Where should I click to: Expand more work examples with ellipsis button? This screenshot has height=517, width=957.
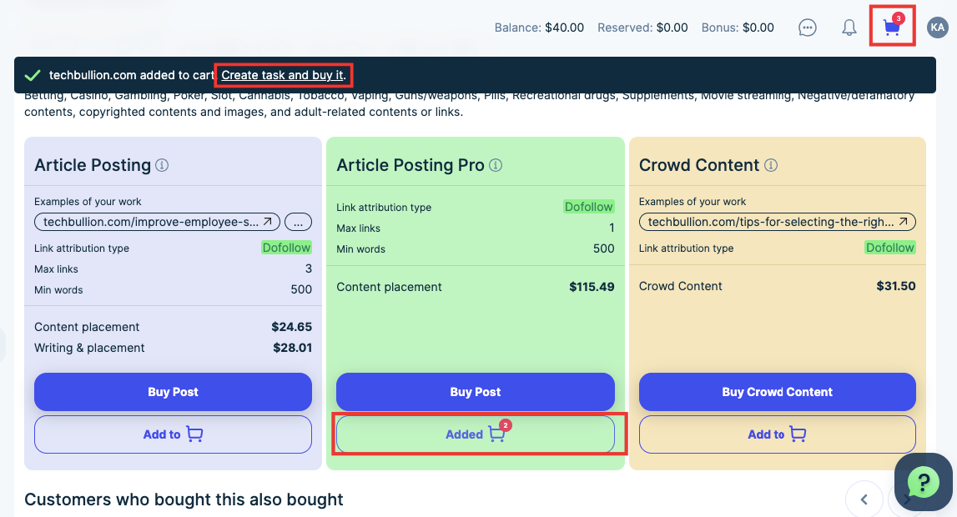tap(298, 222)
